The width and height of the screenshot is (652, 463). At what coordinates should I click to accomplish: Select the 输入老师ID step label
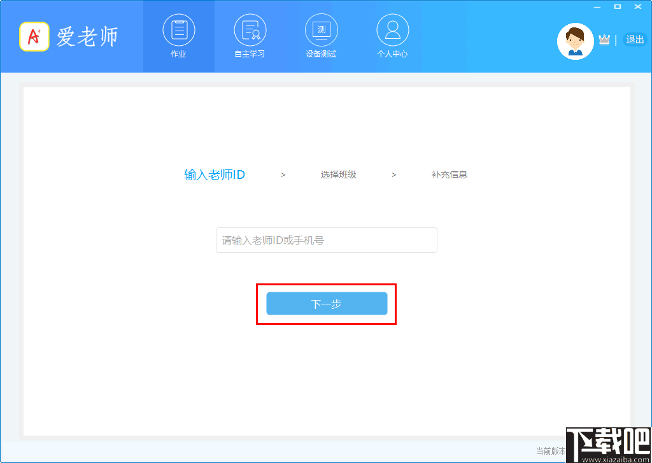click(x=215, y=175)
